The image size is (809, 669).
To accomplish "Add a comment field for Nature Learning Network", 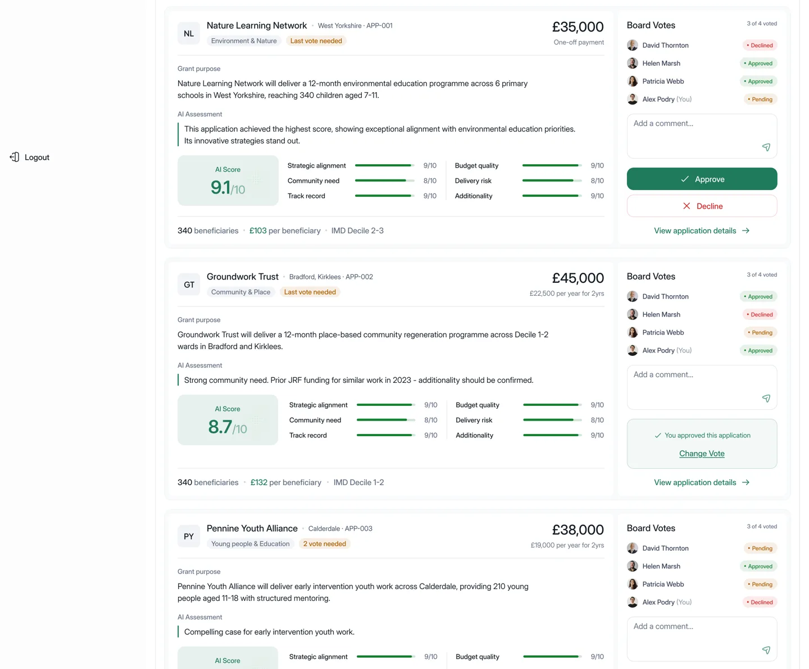I will (702, 136).
